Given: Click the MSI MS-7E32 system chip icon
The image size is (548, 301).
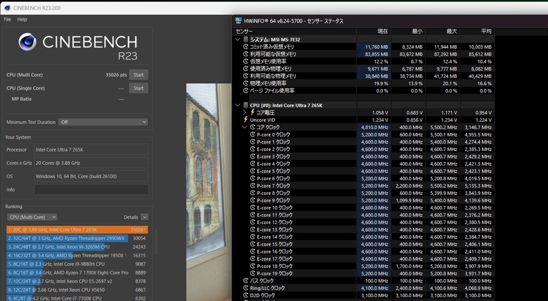Looking at the screenshot, I should 246,39.
